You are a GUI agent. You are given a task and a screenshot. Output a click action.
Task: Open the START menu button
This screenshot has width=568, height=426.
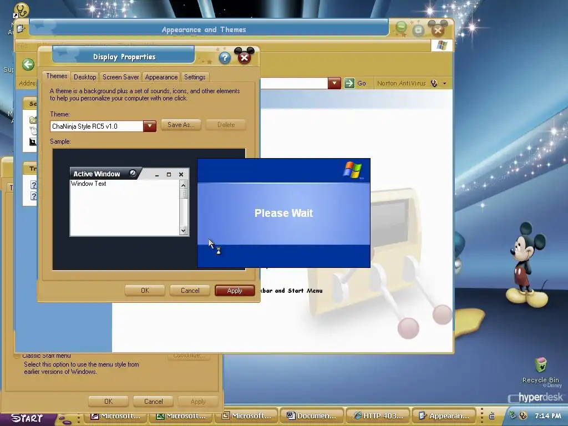(27, 418)
